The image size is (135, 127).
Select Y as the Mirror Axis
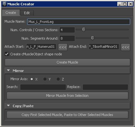coord(45,79)
